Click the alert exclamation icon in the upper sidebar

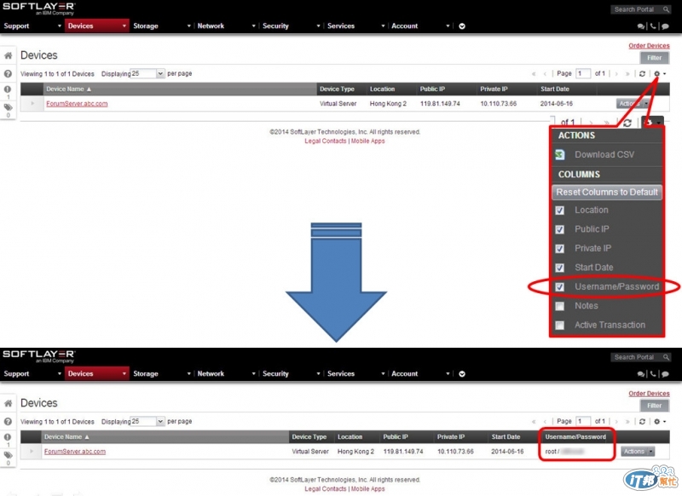8,89
